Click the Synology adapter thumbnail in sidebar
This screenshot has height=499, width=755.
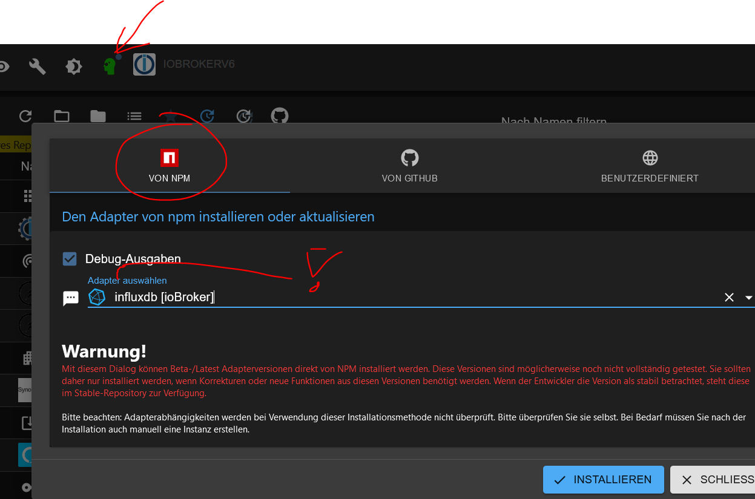[x=25, y=390]
